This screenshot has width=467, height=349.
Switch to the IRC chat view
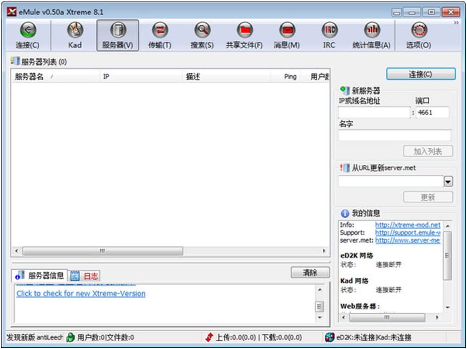tap(328, 34)
